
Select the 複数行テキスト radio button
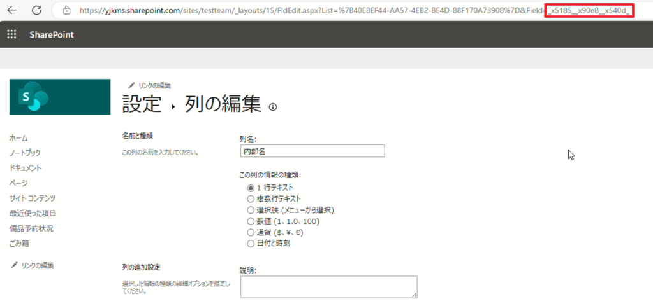pos(250,199)
